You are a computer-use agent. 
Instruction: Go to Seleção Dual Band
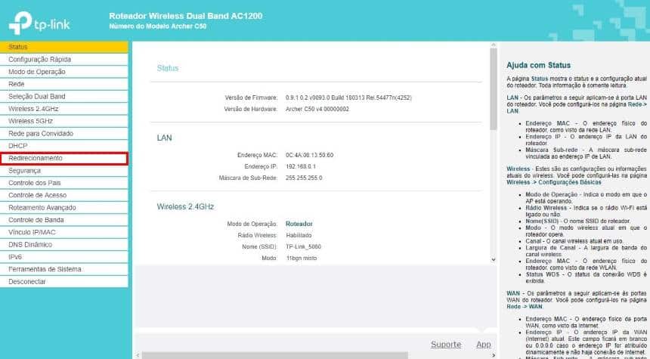tap(63, 97)
